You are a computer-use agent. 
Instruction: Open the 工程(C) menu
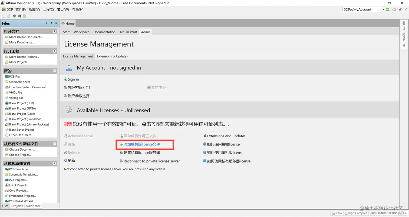coord(48,9)
